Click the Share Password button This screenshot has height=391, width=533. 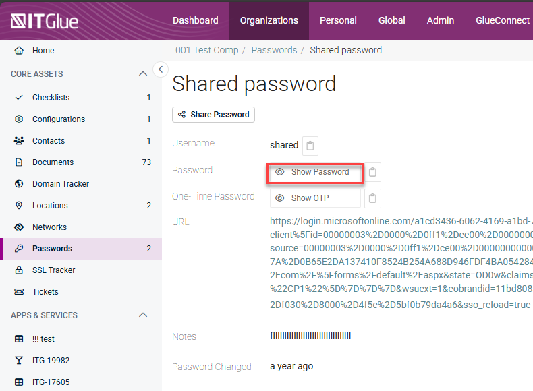click(x=213, y=115)
